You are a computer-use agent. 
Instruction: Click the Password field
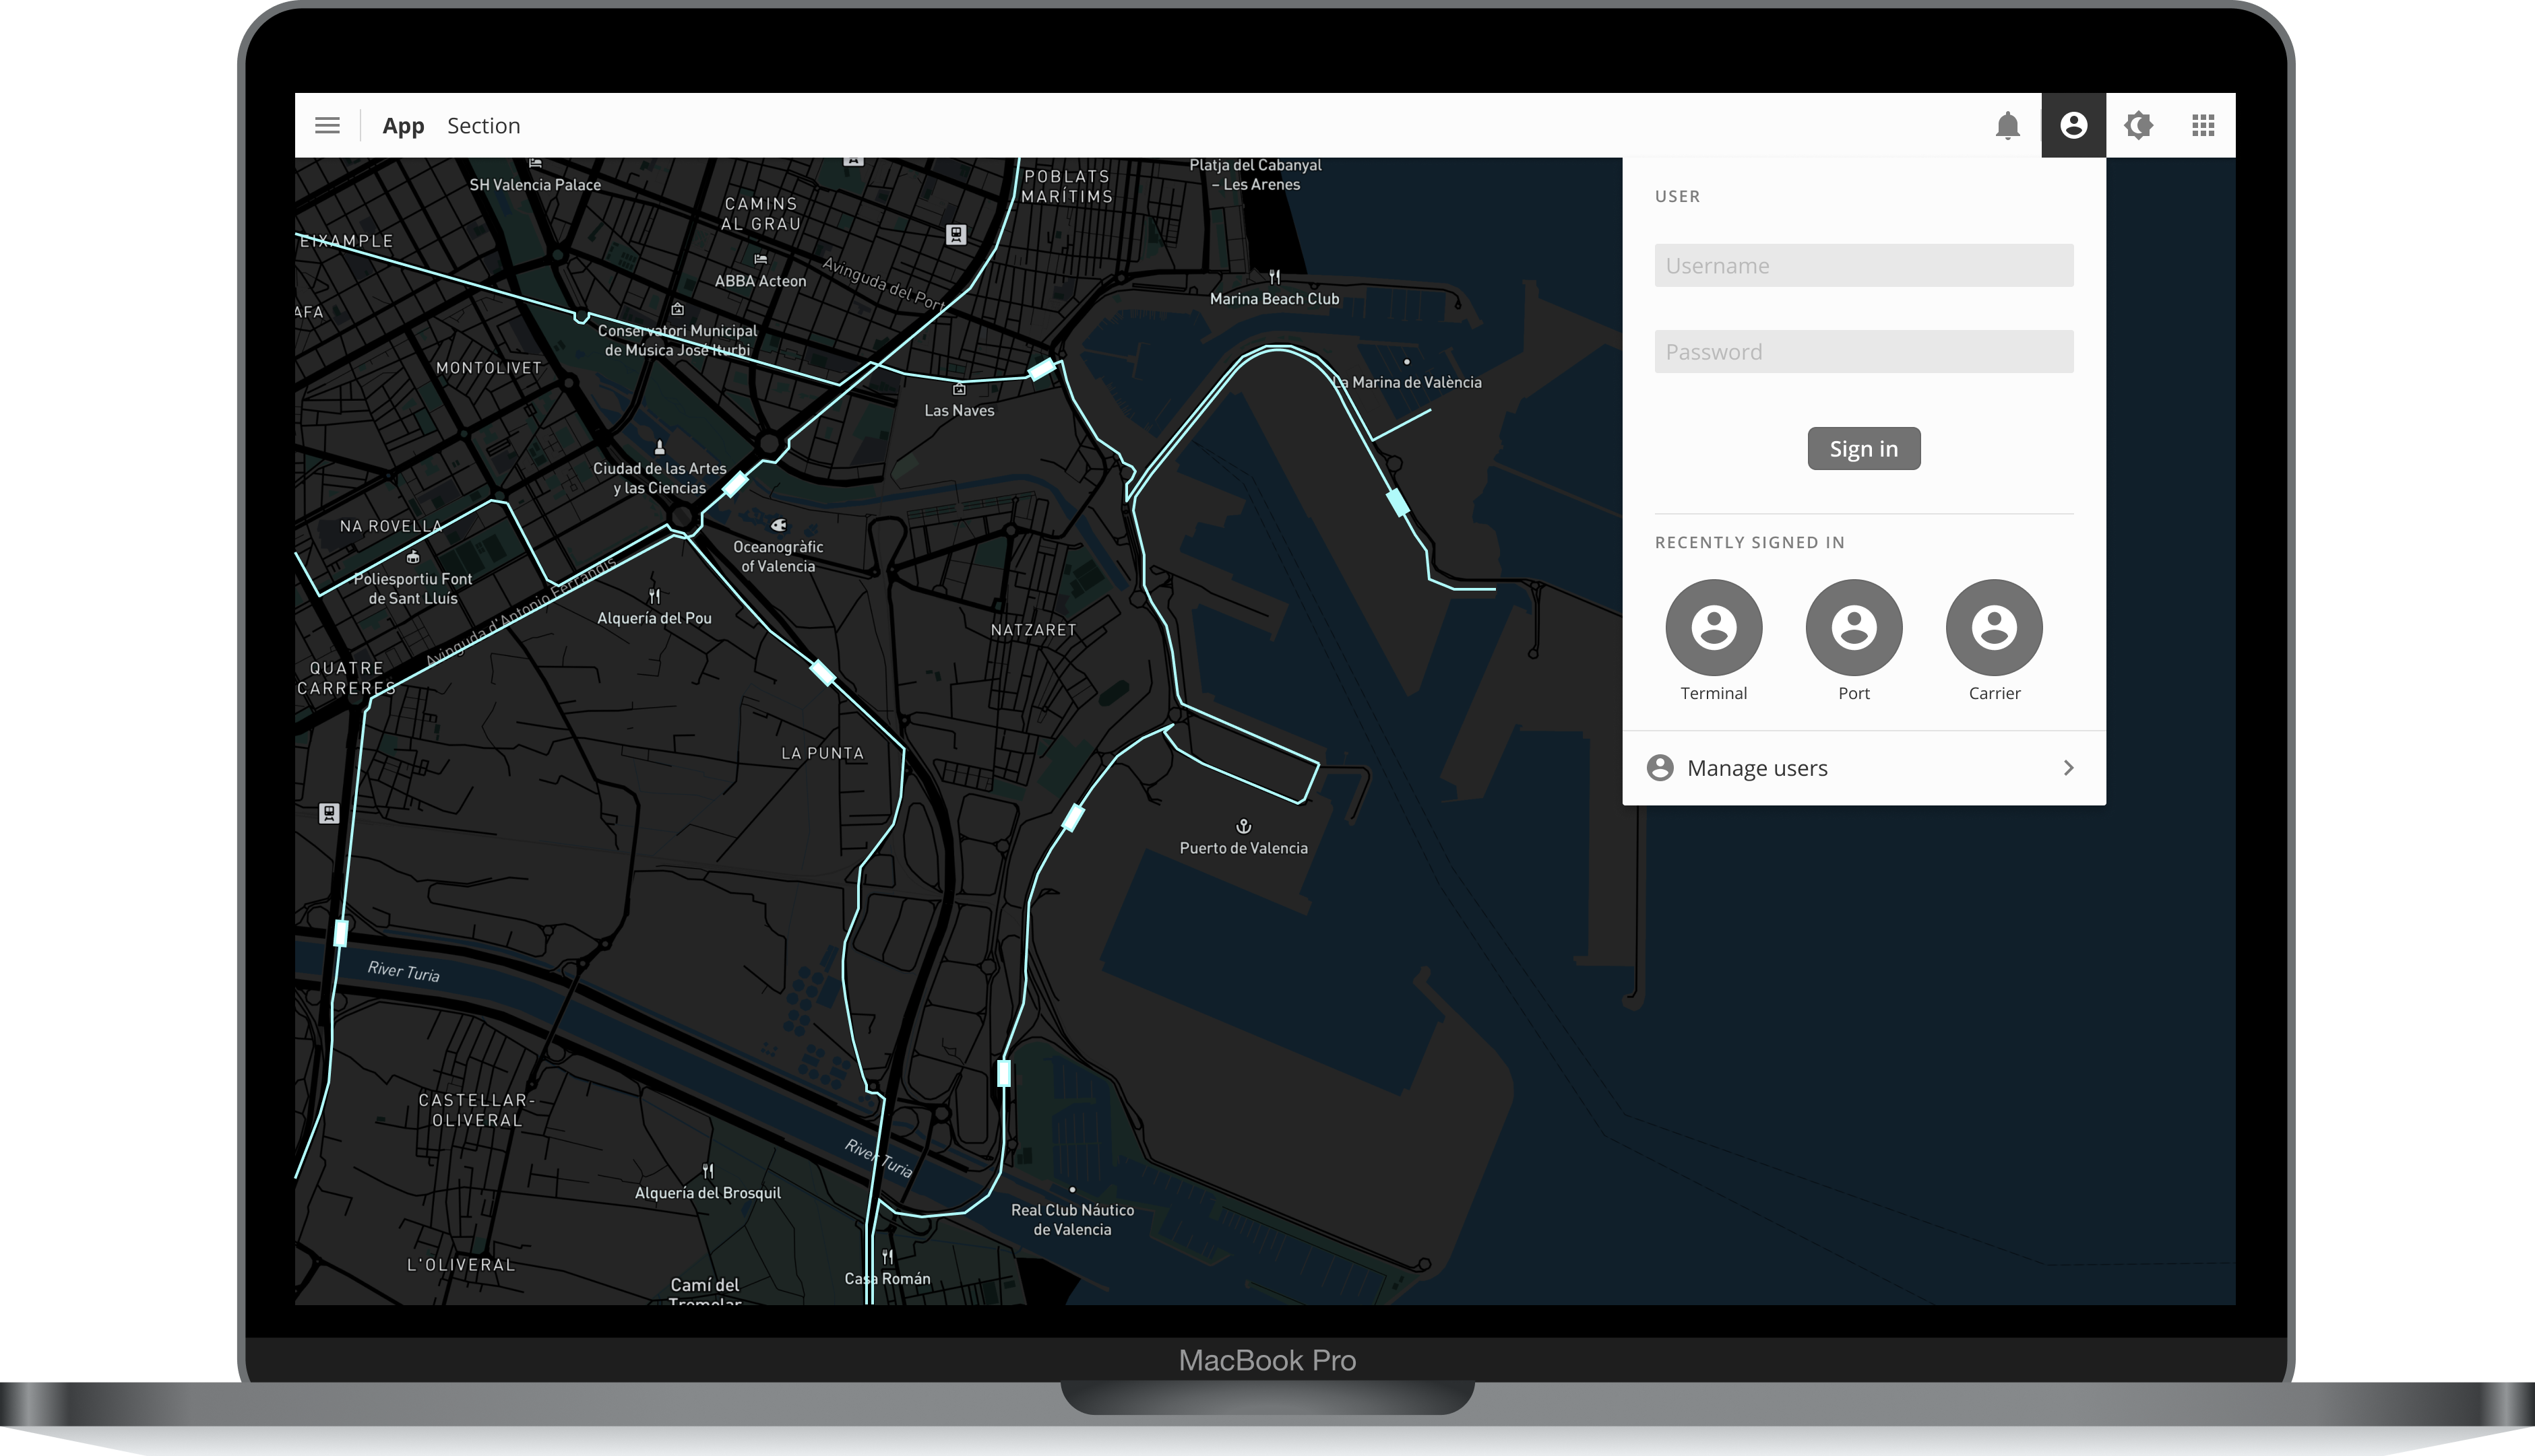click(x=1863, y=351)
